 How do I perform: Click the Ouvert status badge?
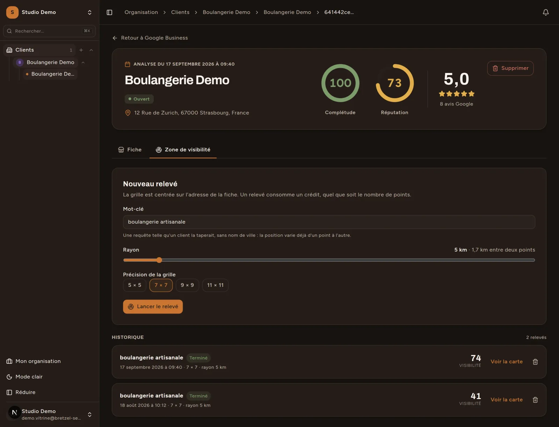[x=139, y=99]
